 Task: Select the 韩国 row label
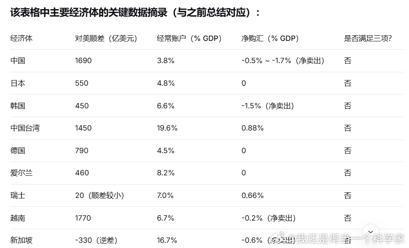[x=18, y=105]
